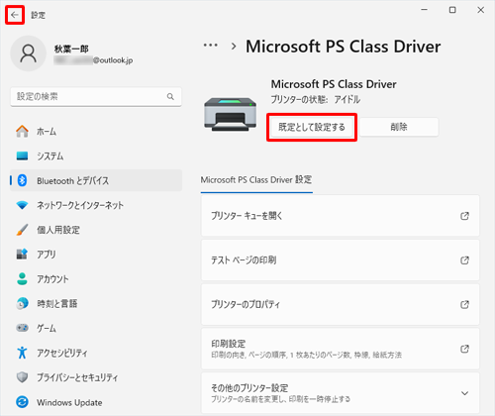The width and height of the screenshot is (495, 416).
Task: Click the アクセシビリティ icon
Action: click(22, 353)
